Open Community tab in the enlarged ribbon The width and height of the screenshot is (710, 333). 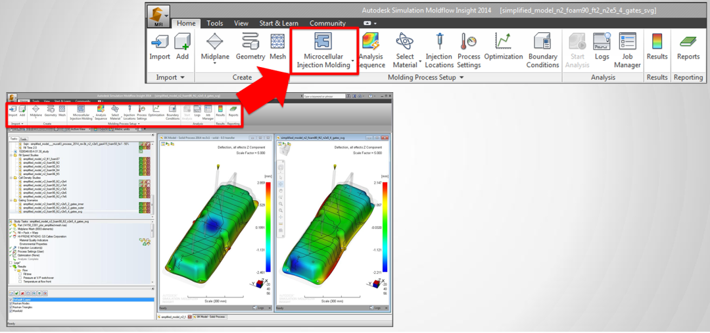pos(328,23)
